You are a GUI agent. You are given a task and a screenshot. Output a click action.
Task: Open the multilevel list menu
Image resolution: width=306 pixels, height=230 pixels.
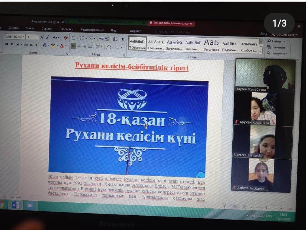(91, 38)
